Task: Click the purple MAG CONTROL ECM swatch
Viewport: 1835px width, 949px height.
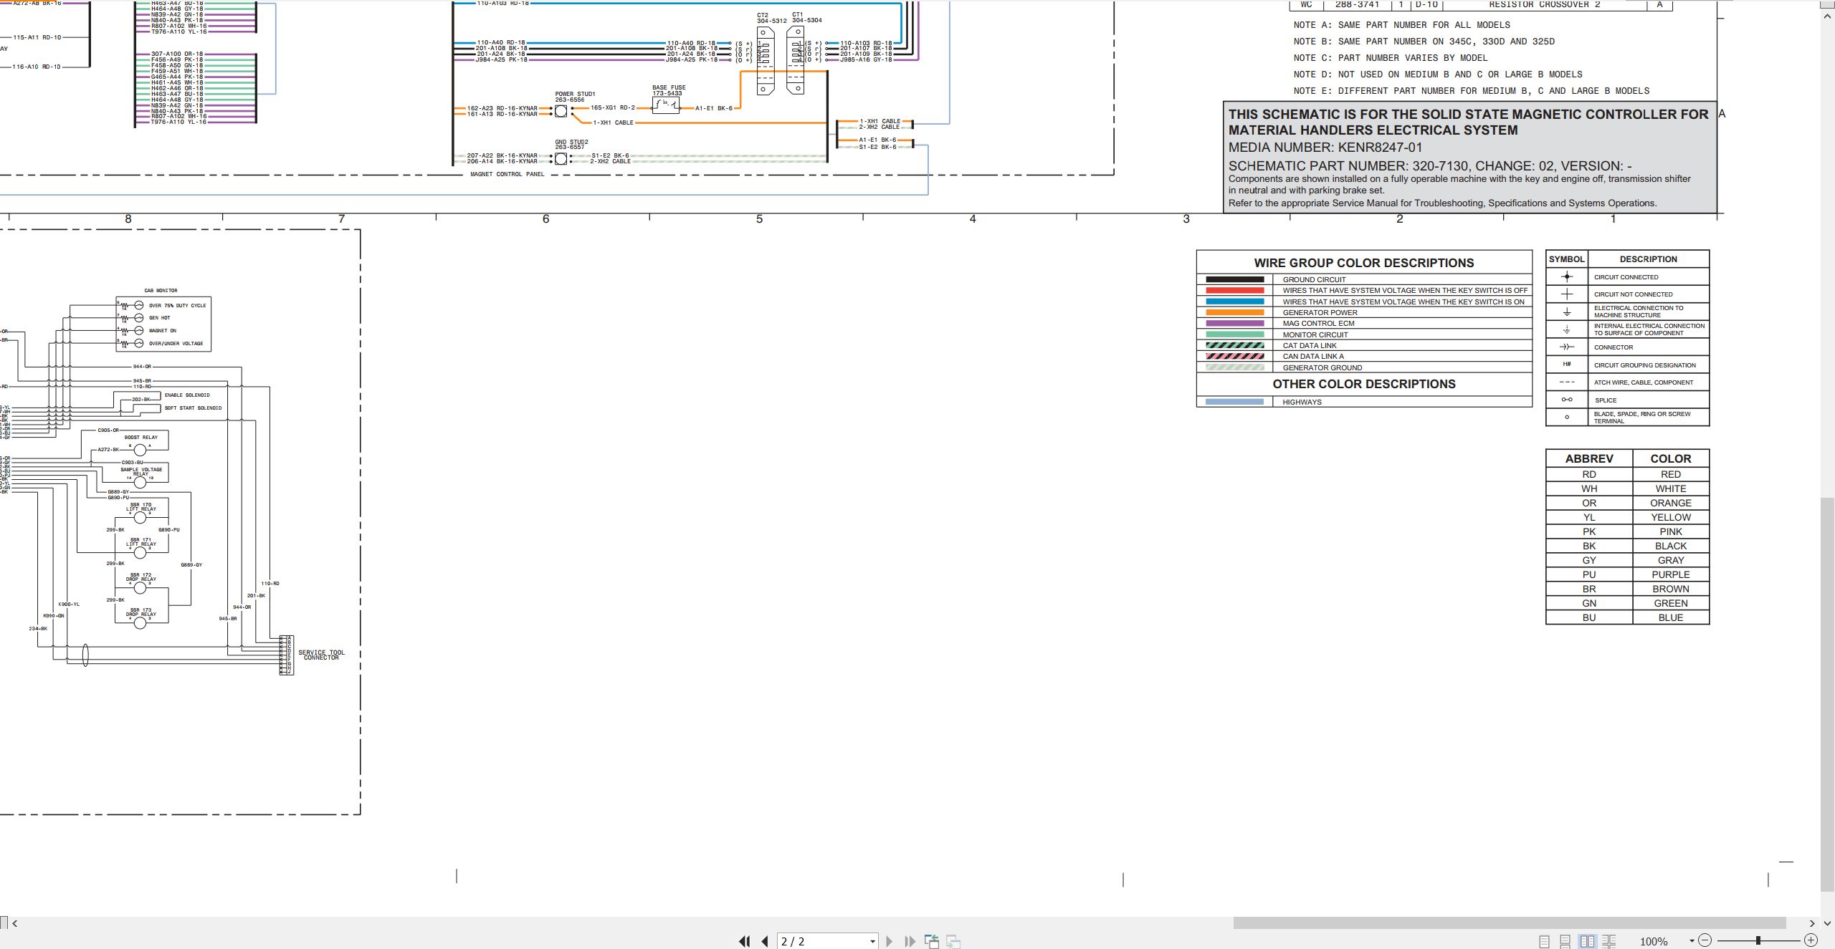Action: pyautogui.click(x=1234, y=323)
